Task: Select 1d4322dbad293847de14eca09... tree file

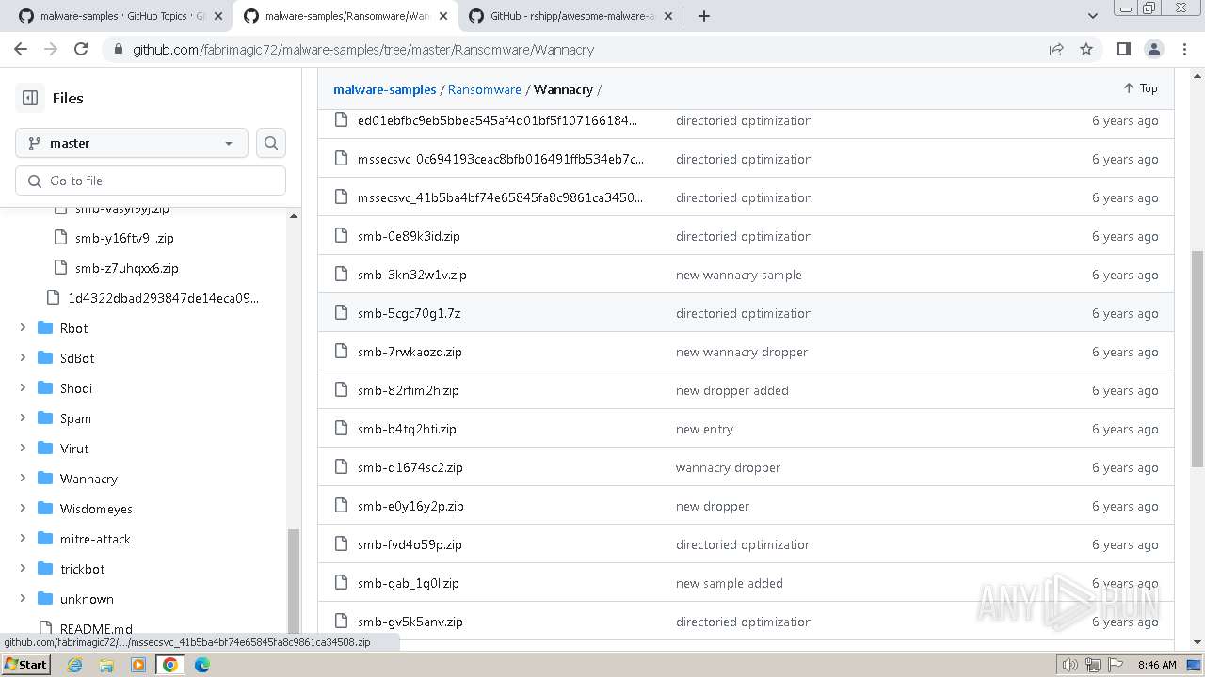Action: tap(163, 298)
